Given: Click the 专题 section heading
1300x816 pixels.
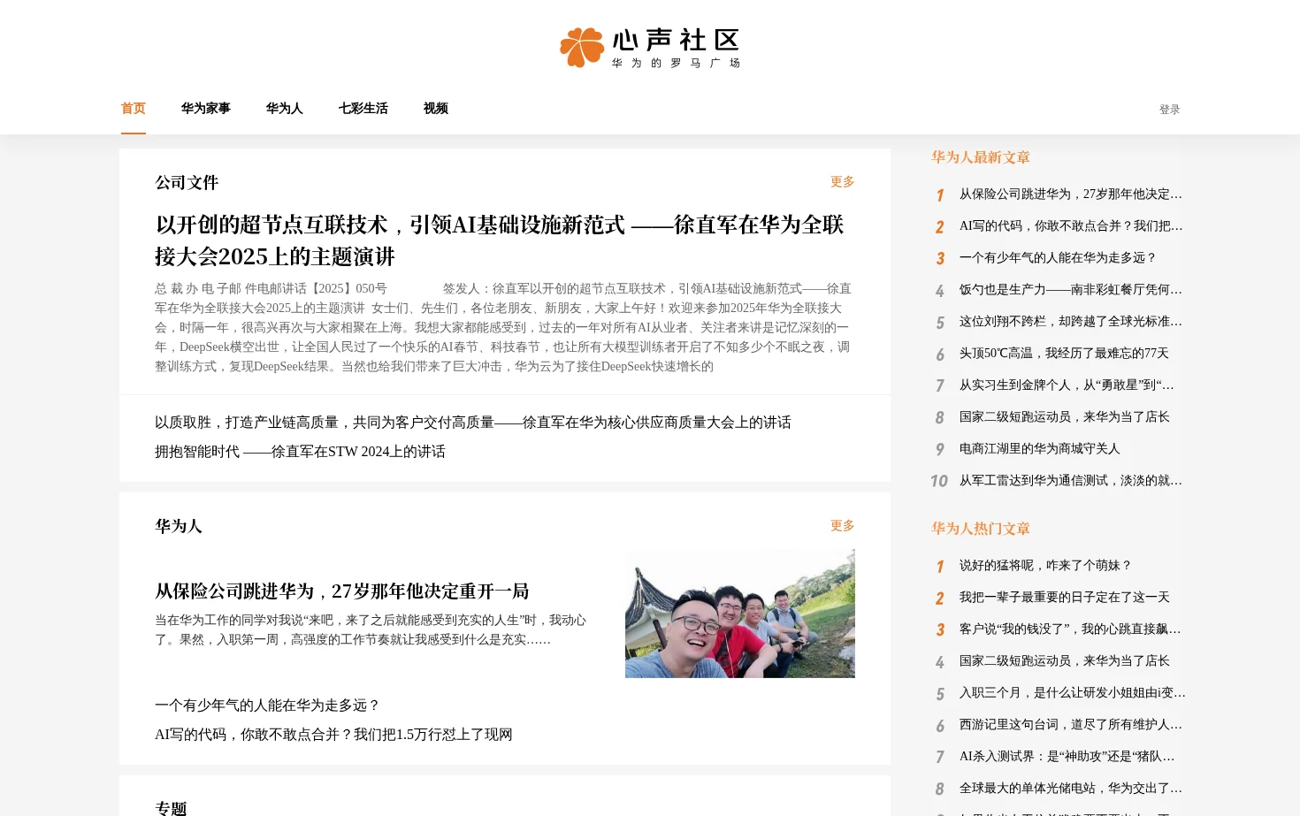Looking at the screenshot, I should click(171, 808).
